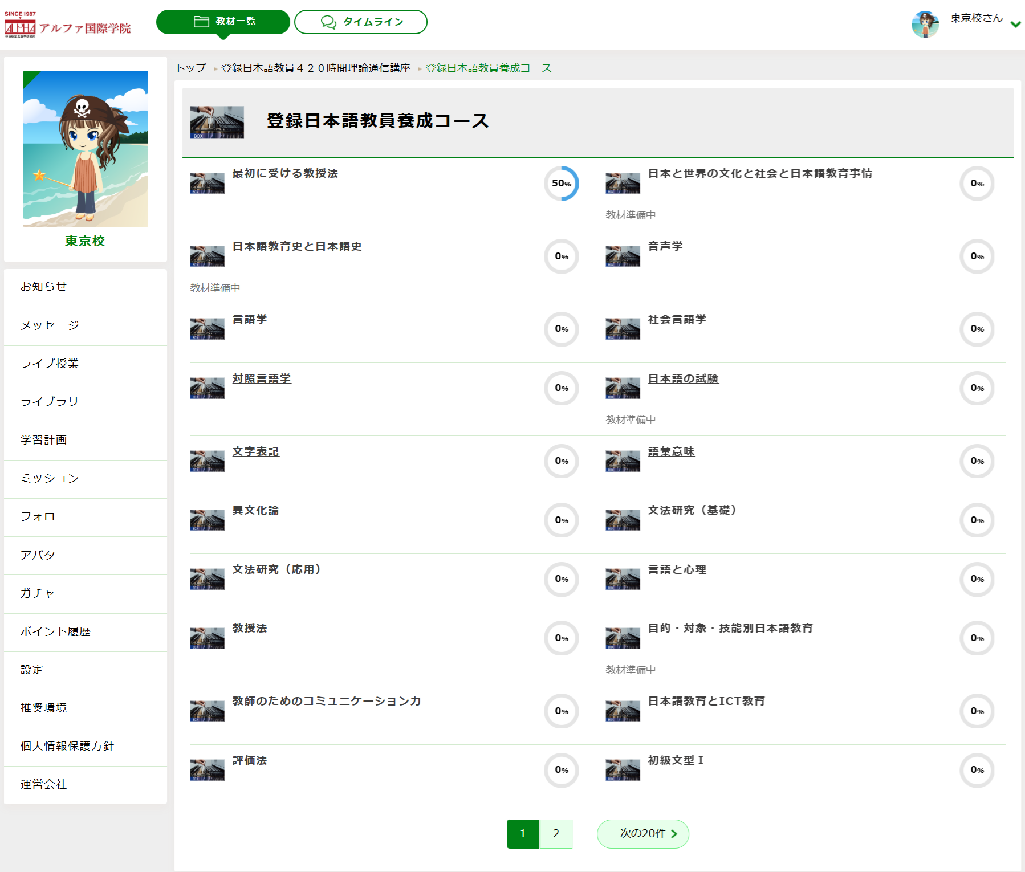Click thumbnail icon beside 最初に受ける教授法
1025x872 pixels.
[x=207, y=184]
